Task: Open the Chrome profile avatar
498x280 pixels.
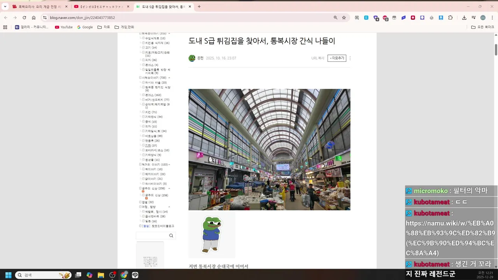Action: 483,17
